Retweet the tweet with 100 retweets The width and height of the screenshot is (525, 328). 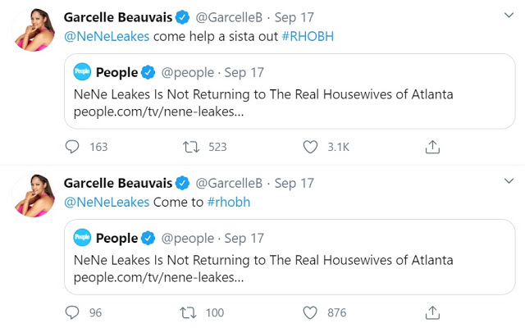click(x=188, y=312)
